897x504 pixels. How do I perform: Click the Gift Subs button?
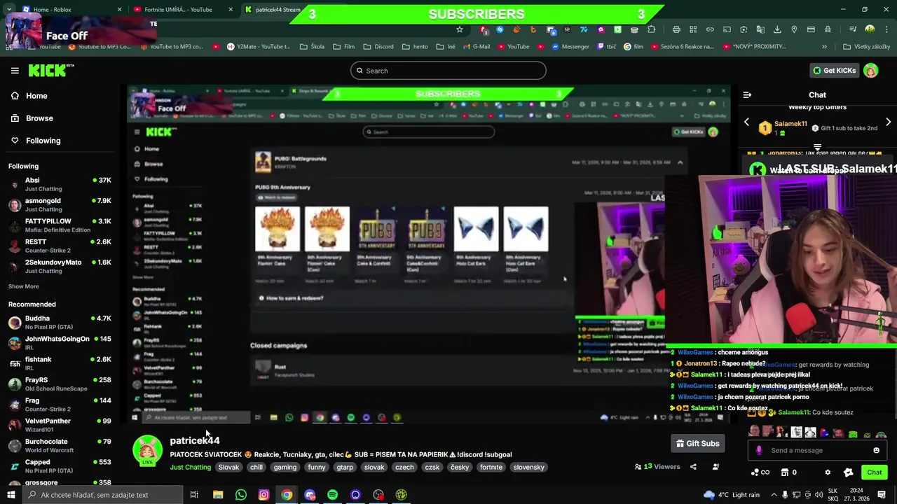697,443
